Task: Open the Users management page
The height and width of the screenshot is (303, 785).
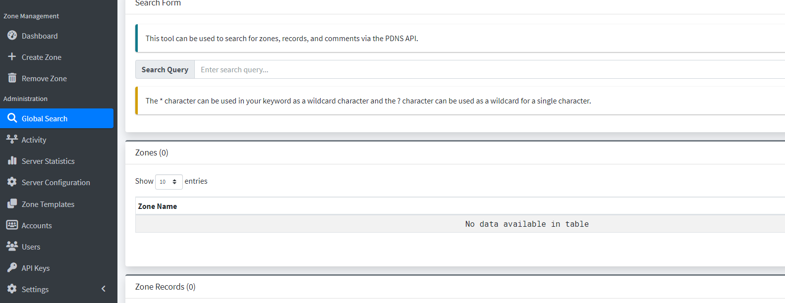Action: pyautogui.click(x=31, y=246)
